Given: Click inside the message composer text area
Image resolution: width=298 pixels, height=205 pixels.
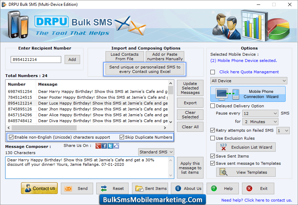Looking at the screenshot, I should tap(87, 168).
